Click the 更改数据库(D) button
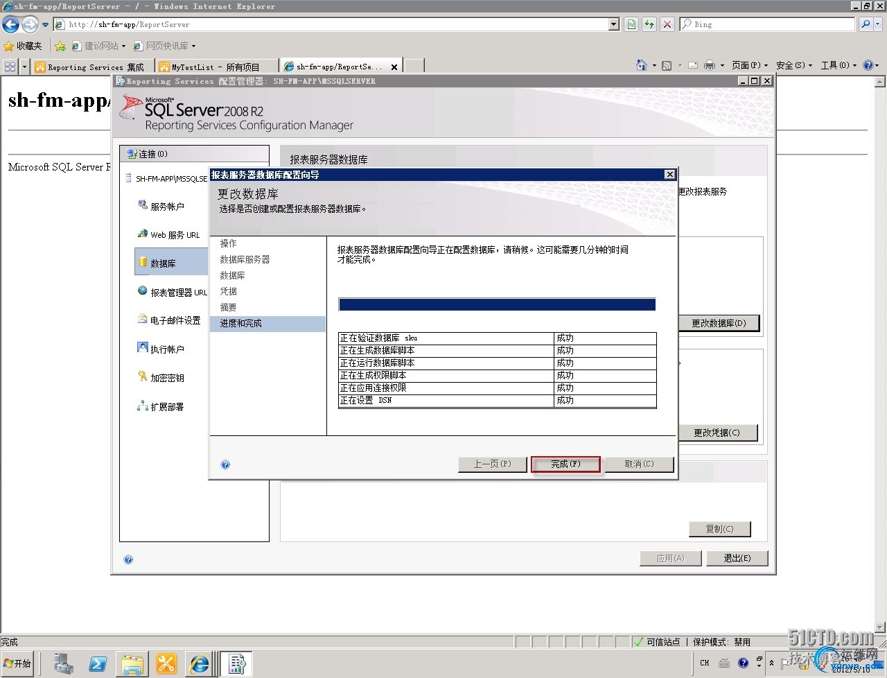Screen dimensions: 887x678 [719, 323]
